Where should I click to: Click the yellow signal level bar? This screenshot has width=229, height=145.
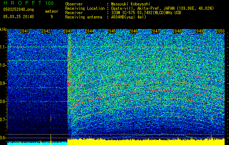point(146,142)
